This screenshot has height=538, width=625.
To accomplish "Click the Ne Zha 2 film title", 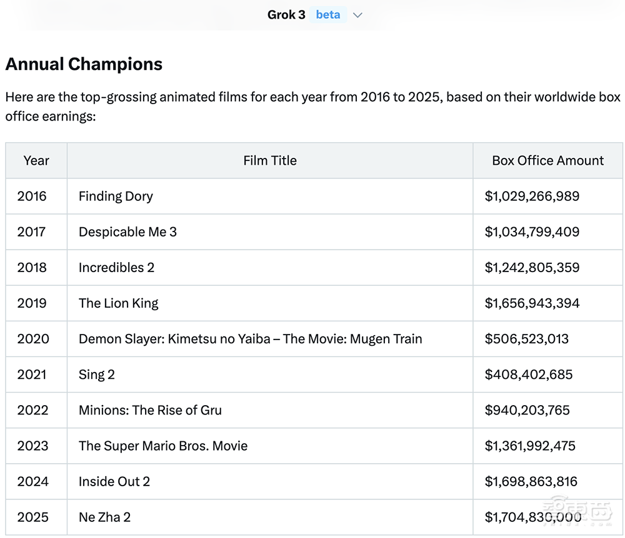I will pyautogui.click(x=104, y=517).
